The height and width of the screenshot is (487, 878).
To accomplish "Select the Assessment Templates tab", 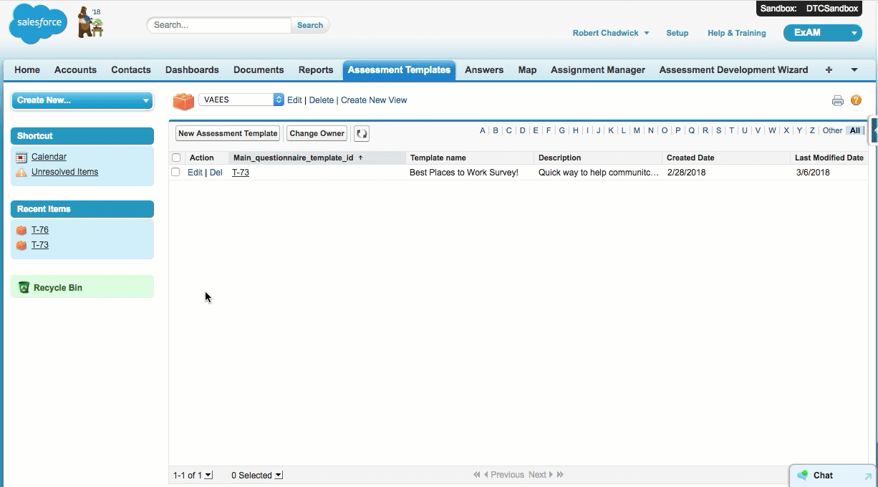I will click(x=399, y=70).
